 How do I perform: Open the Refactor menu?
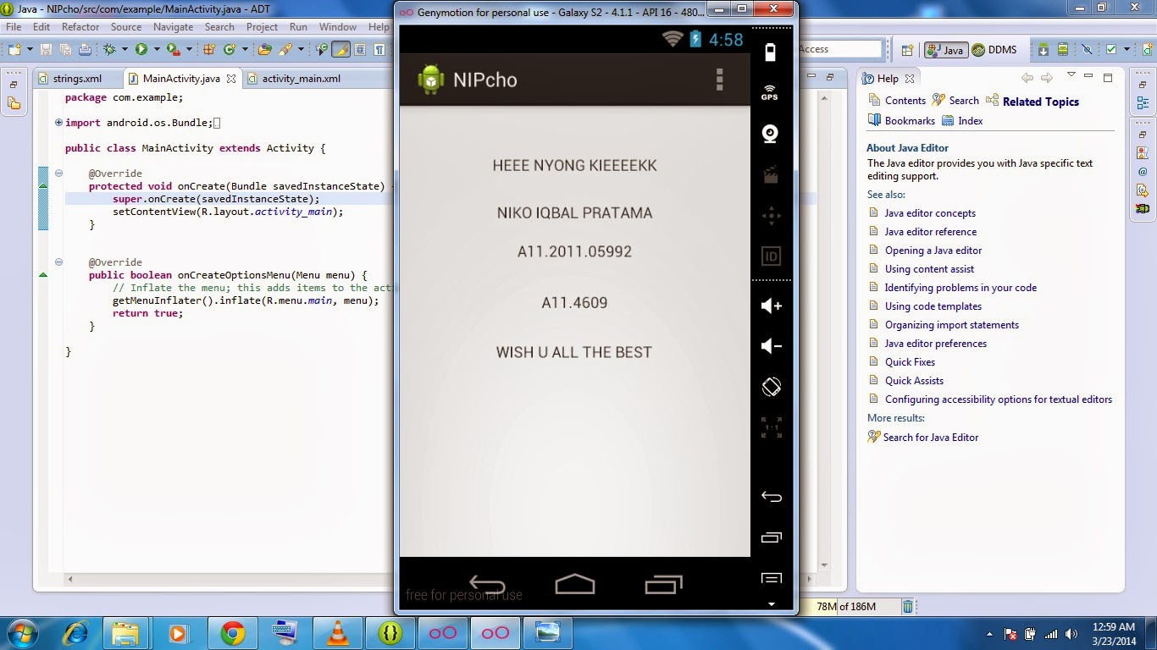(x=80, y=27)
